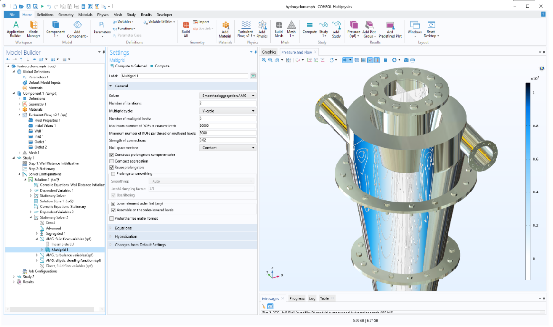Screen dimensions: 553x327
Task: Open the Results ribbon tab
Action: (x=146, y=15)
